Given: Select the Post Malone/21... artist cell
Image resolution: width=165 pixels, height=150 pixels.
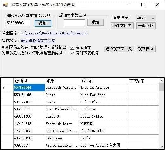Looking at the screenshot, I should (x=62, y=109).
